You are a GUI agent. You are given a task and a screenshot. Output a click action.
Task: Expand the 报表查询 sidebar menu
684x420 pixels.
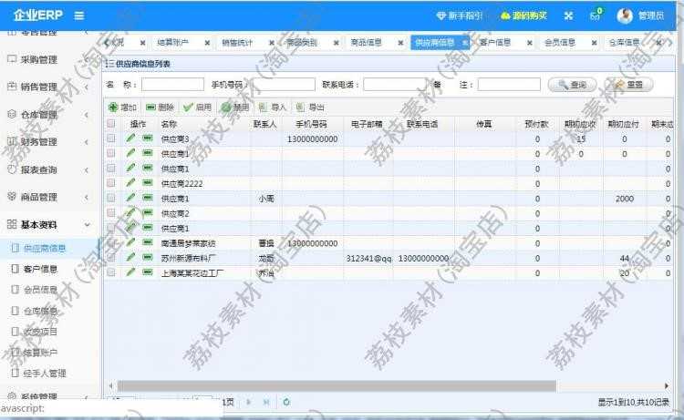click(49, 169)
